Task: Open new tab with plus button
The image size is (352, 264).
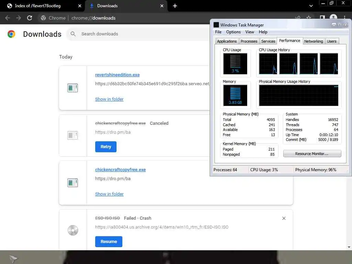Action: (175, 6)
